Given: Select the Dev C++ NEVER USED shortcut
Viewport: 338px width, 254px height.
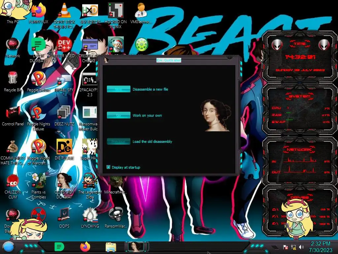Looking at the screenshot, I should (x=64, y=48).
